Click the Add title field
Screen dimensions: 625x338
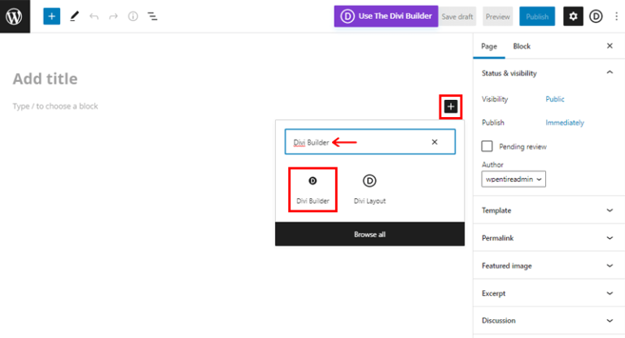pos(45,79)
